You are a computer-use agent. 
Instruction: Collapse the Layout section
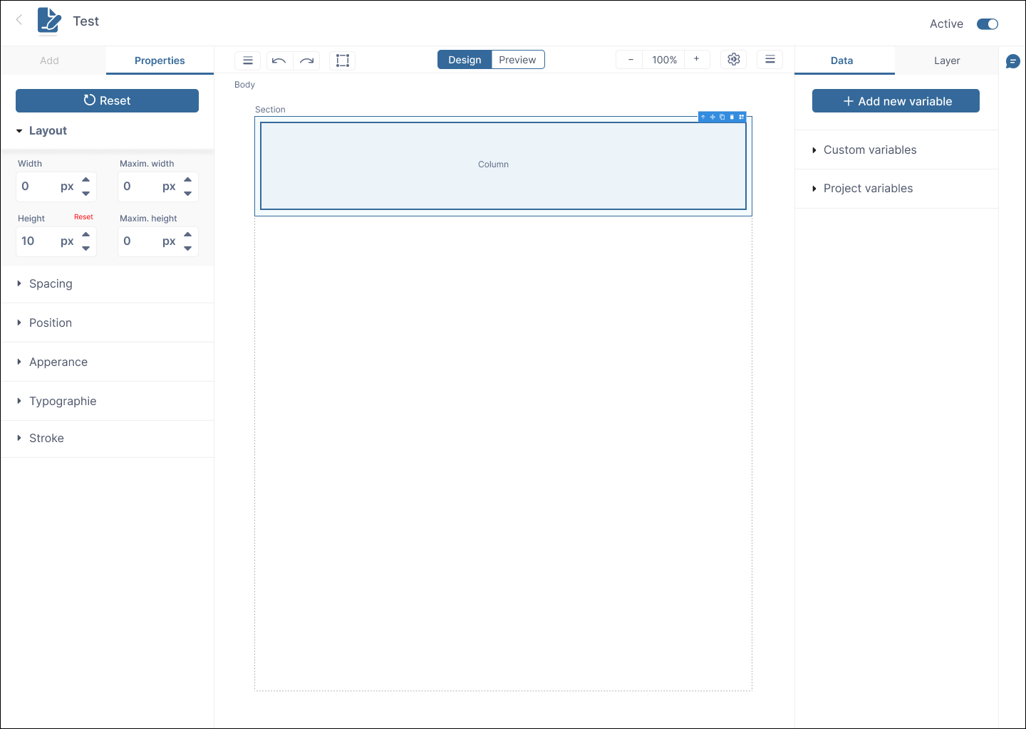point(107,131)
